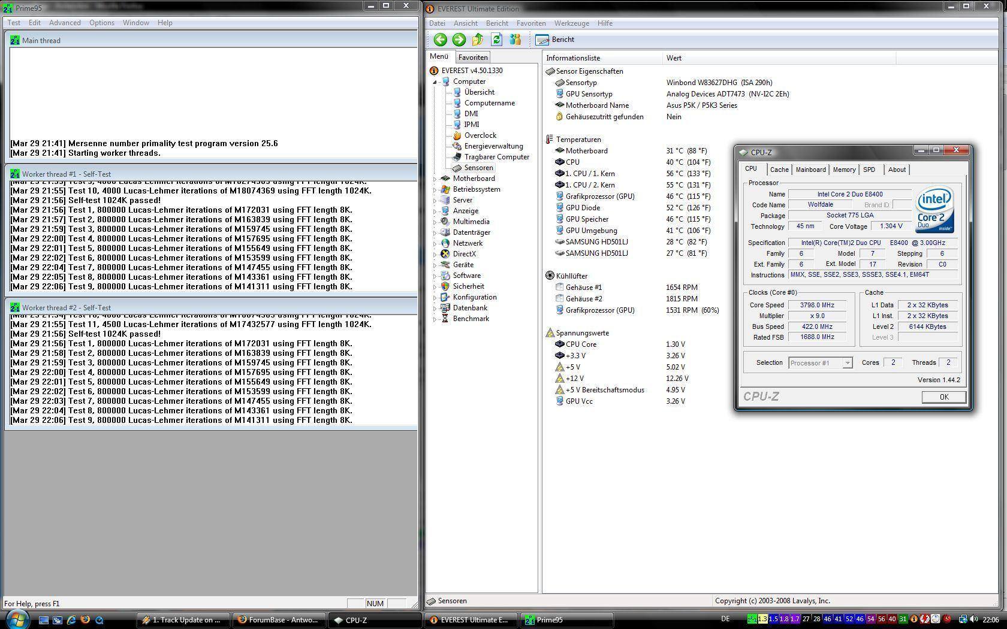
Task: Switch to the SPD tab in CPU-Z
Action: tap(869, 170)
